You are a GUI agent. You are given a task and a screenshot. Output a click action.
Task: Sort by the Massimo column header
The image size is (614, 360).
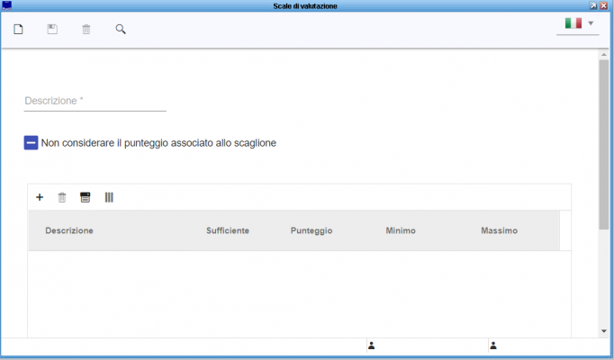coord(500,230)
